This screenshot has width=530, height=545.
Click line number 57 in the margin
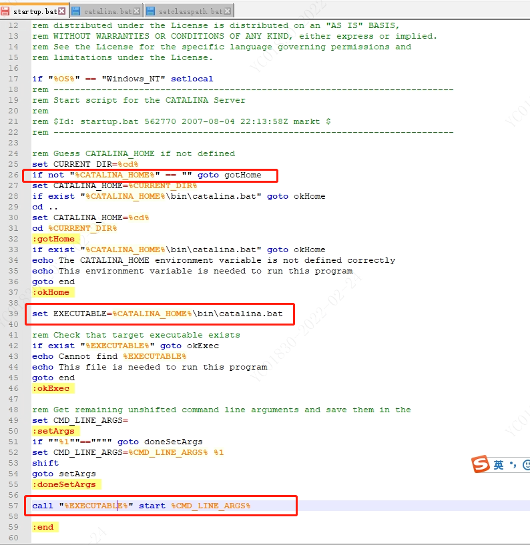click(x=13, y=506)
